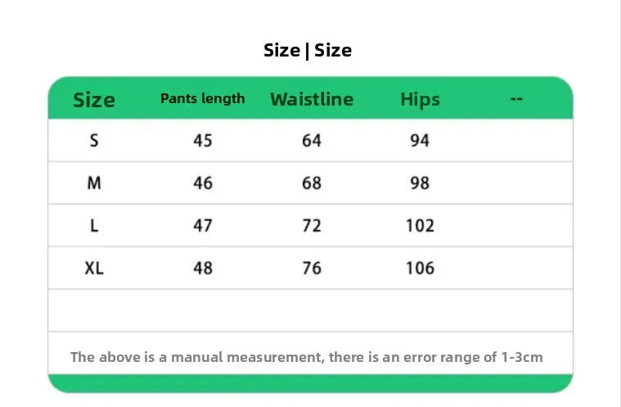Click hips value 102 in L row

[420, 226]
